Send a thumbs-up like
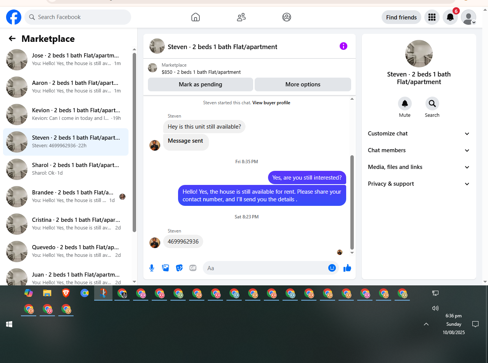 pyautogui.click(x=347, y=268)
